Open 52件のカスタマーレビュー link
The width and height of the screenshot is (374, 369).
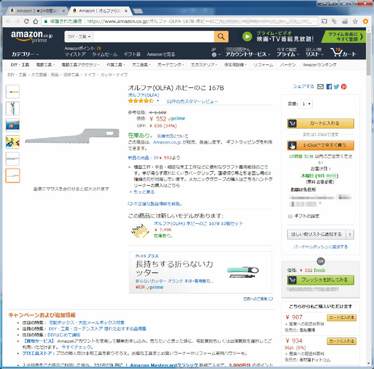coord(192,101)
